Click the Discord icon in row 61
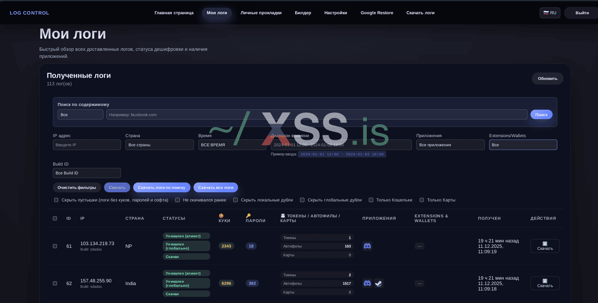Screen dimensions: 598x303 [x=367, y=246]
